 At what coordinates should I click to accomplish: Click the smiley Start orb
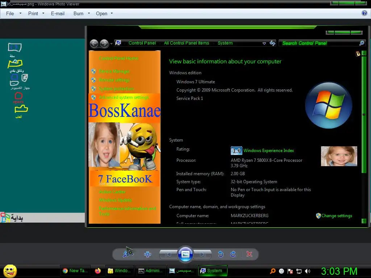(10, 271)
